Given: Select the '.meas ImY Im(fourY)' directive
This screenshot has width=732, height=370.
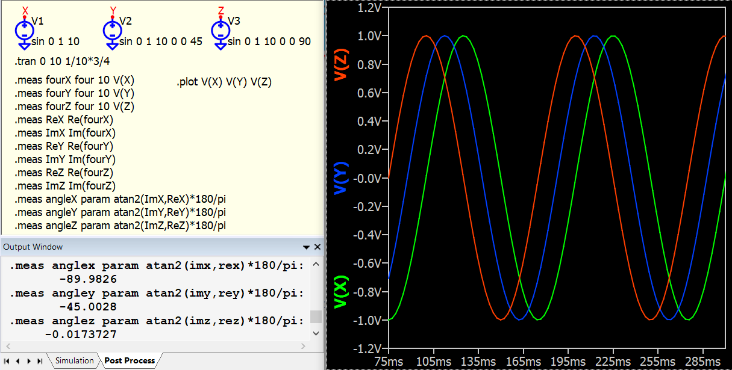Looking at the screenshot, I should (x=65, y=159).
